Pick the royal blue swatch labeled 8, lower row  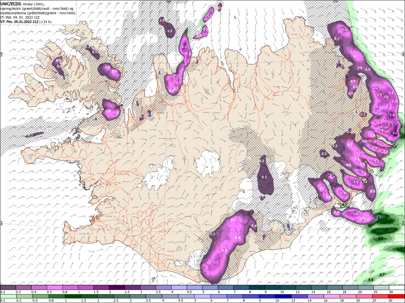[251, 296]
